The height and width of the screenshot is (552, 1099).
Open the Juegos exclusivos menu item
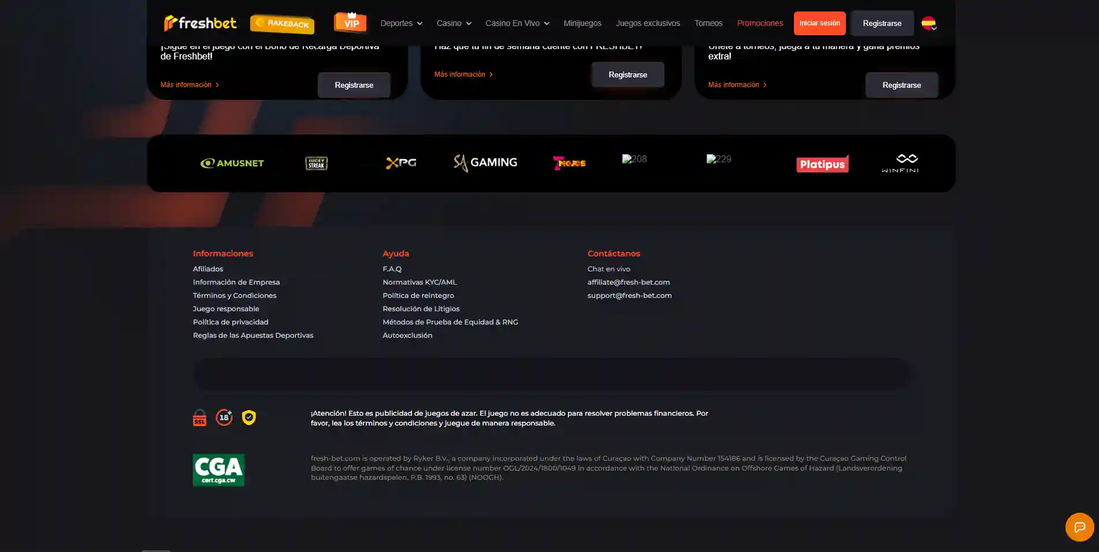pos(648,23)
